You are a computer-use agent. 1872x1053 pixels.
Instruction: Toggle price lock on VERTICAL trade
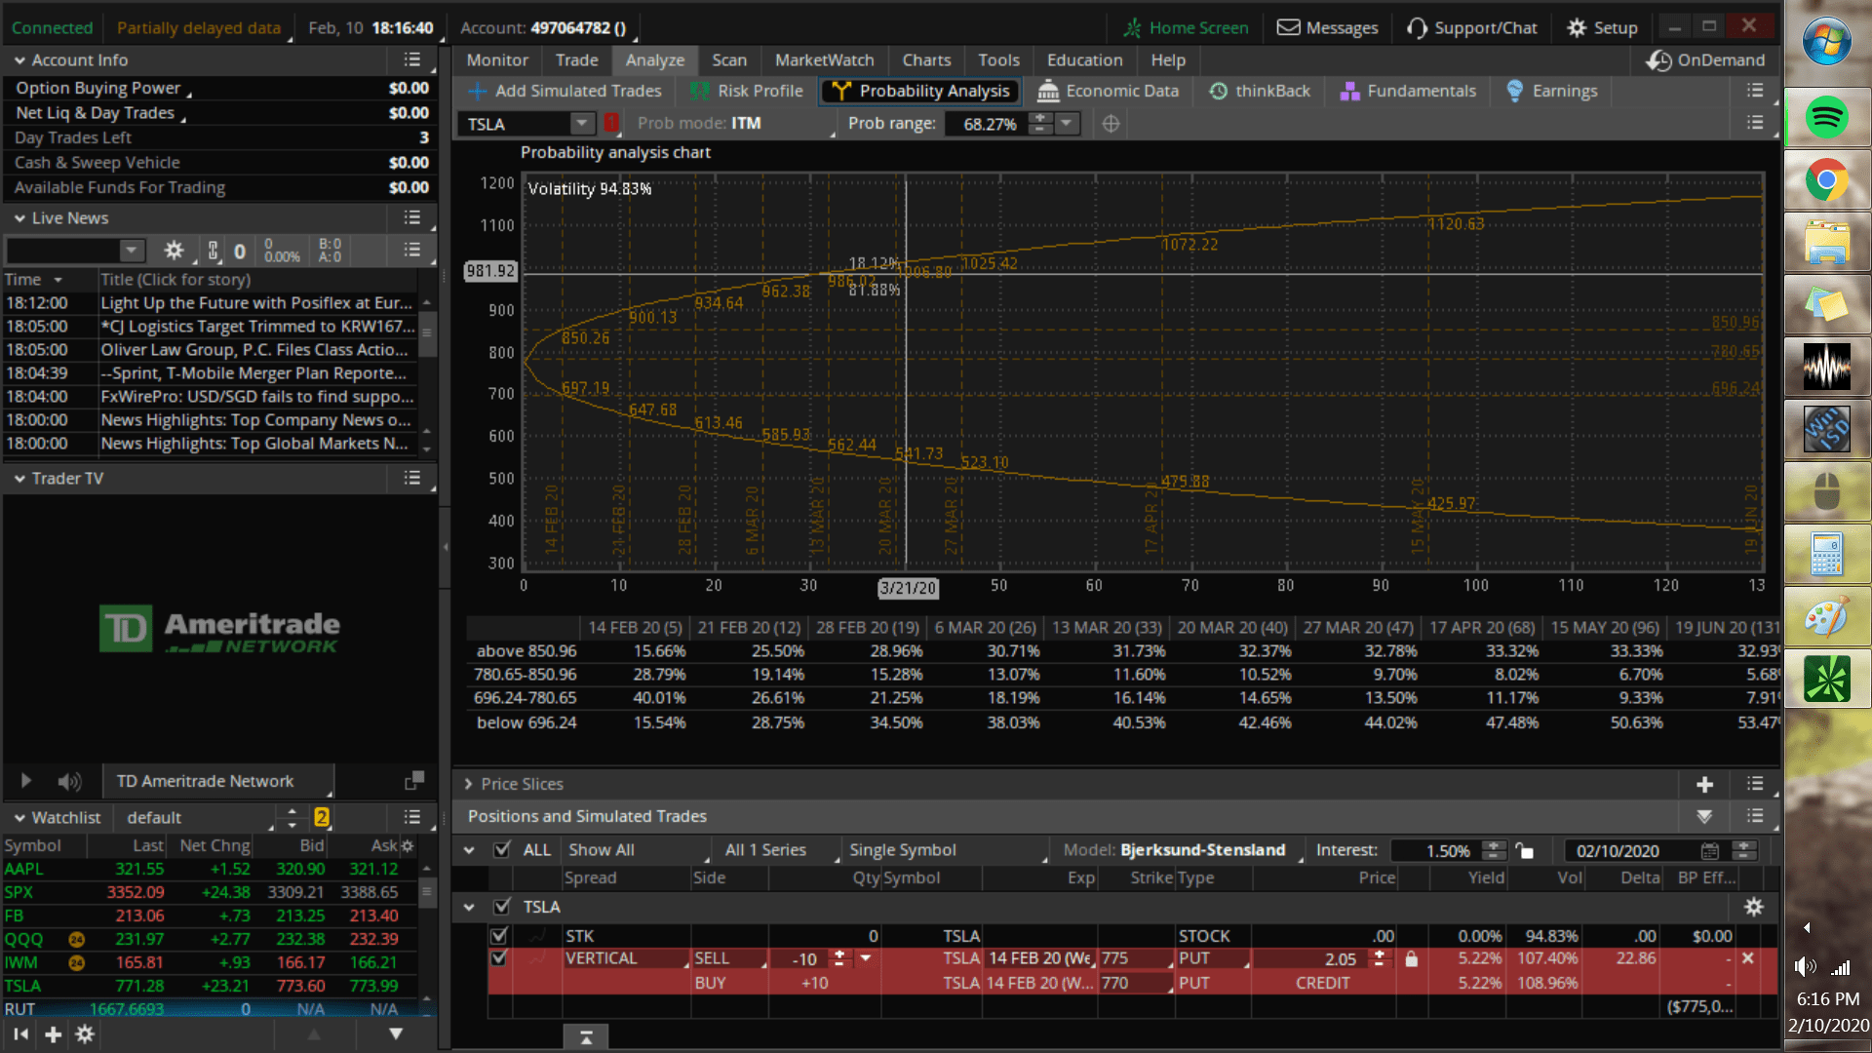(x=1411, y=960)
